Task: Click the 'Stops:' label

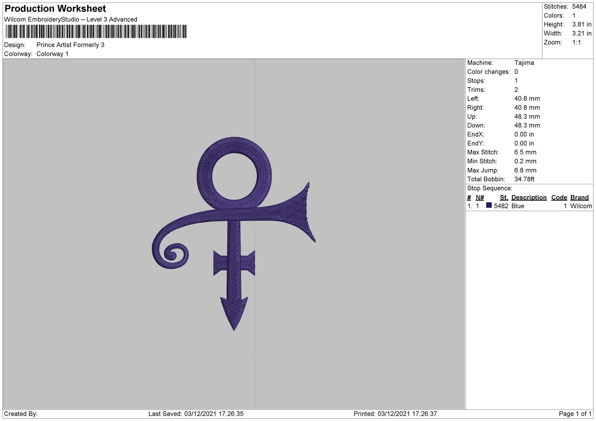Action: point(476,81)
